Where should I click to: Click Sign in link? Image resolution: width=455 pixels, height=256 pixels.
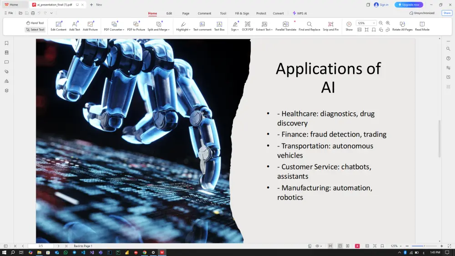(x=381, y=5)
